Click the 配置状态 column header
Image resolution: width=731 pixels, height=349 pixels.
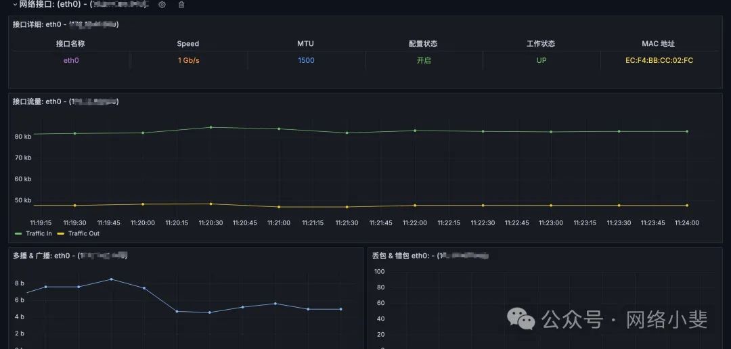click(423, 43)
